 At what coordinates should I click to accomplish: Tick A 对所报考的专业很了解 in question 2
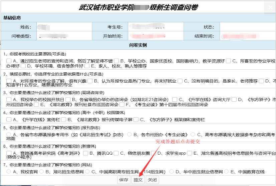click(x=9, y=81)
